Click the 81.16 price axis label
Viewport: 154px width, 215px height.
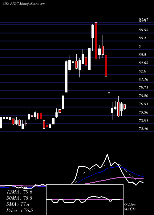click(144, 79)
